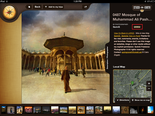This screenshot has height=116, width=155.
Task: Add this photo to my trips
Action: pos(54,7)
